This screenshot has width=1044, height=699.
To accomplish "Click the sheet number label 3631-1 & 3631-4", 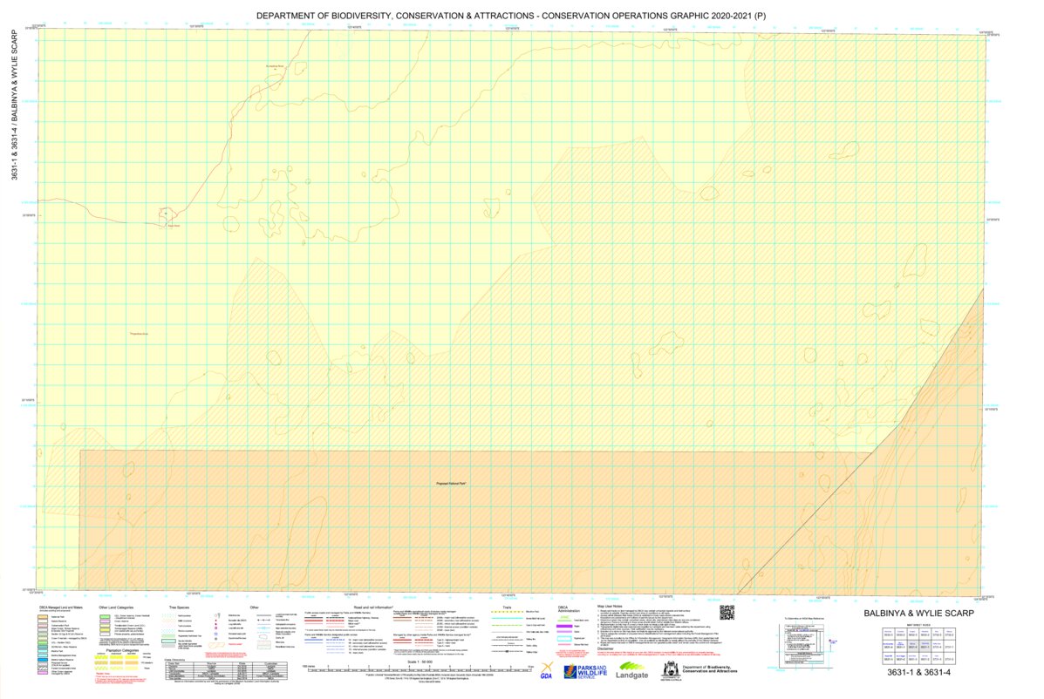I will click(x=918, y=671).
